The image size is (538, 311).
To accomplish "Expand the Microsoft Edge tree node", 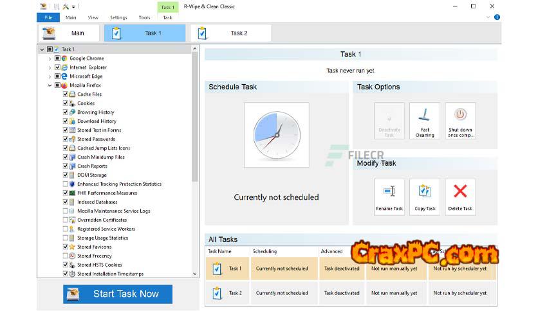I will click(x=50, y=76).
